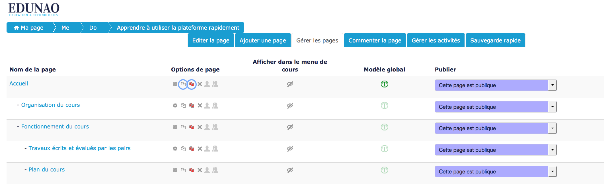
Task: Toggle menu visibility eye for Accueil
Action: pyautogui.click(x=290, y=84)
